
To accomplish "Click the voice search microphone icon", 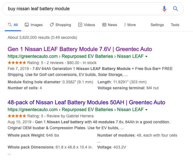I will point(164,9).
